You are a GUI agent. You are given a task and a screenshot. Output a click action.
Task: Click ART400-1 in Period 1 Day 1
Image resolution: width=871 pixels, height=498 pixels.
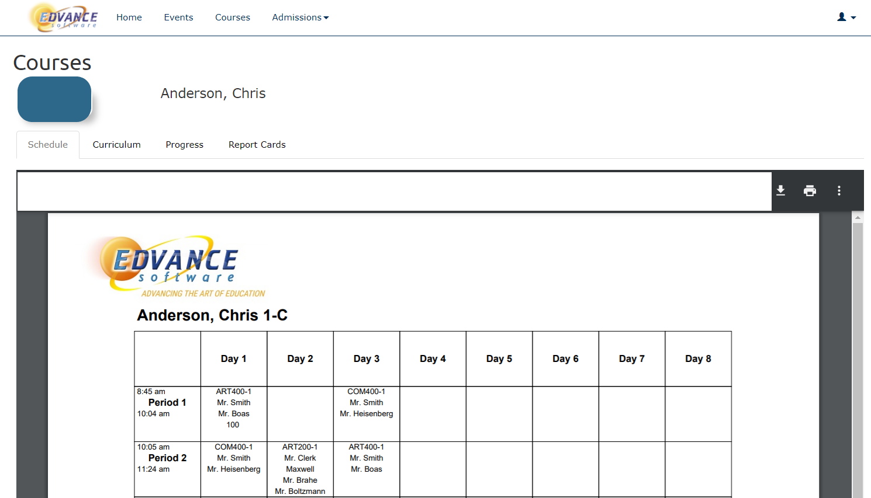pyautogui.click(x=234, y=392)
